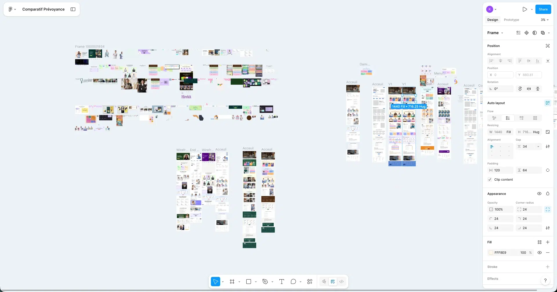Open the Actions components tool
The image size is (557, 292).
pos(310,282)
